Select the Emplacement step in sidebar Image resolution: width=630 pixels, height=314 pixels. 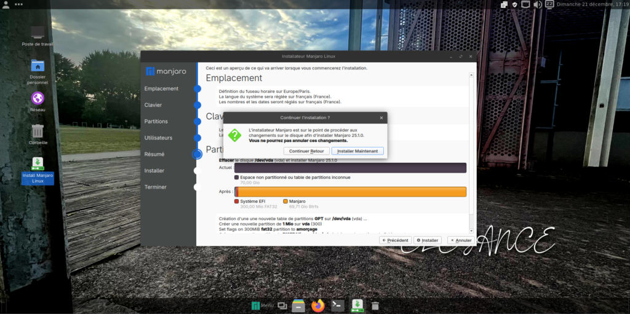tap(161, 88)
